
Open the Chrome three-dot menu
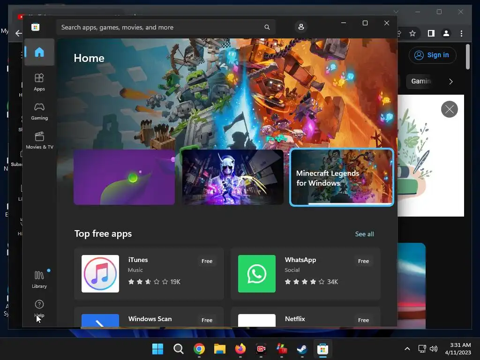point(461,33)
